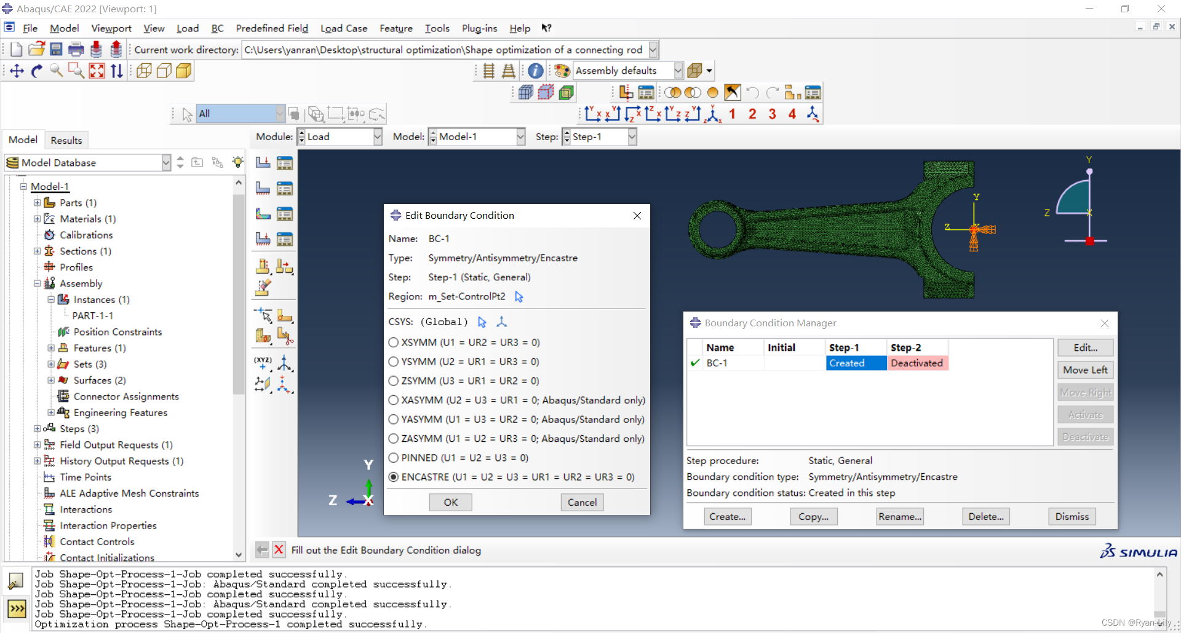Select the XASYMM radio option
The height and width of the screenshot is (633, 1181).
click(x=394, y=400)
